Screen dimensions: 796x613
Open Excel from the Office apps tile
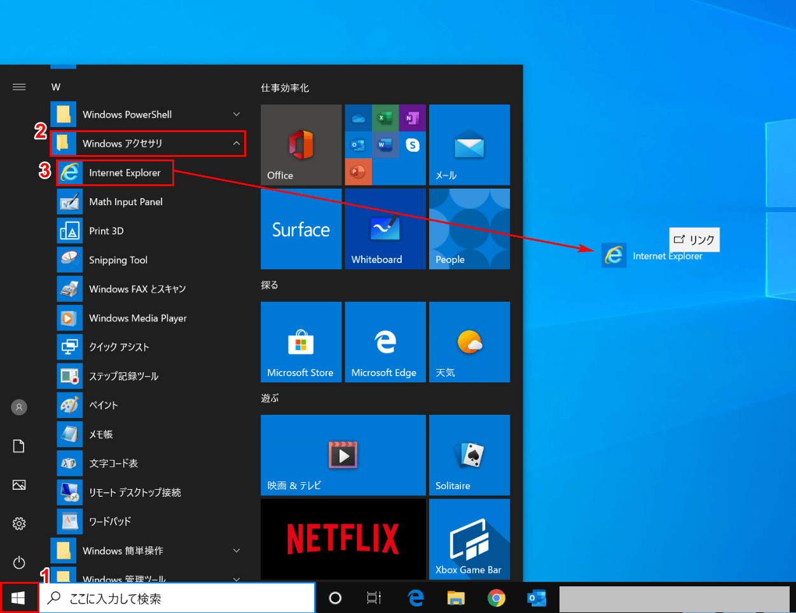pos(385,118)
